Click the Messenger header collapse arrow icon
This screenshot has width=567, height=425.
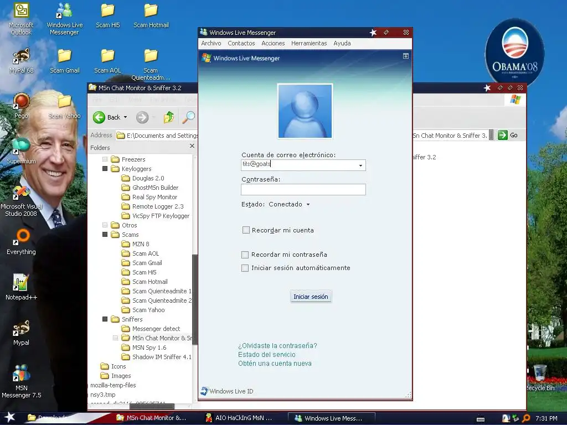[x=406, y=56]
